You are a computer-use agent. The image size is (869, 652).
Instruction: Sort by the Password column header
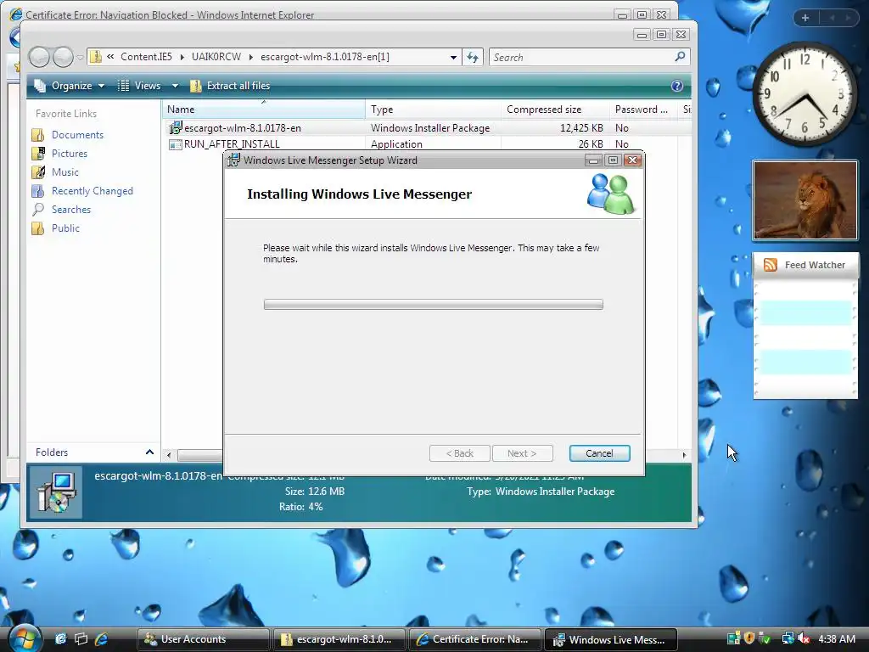click(x=643, y=110)
